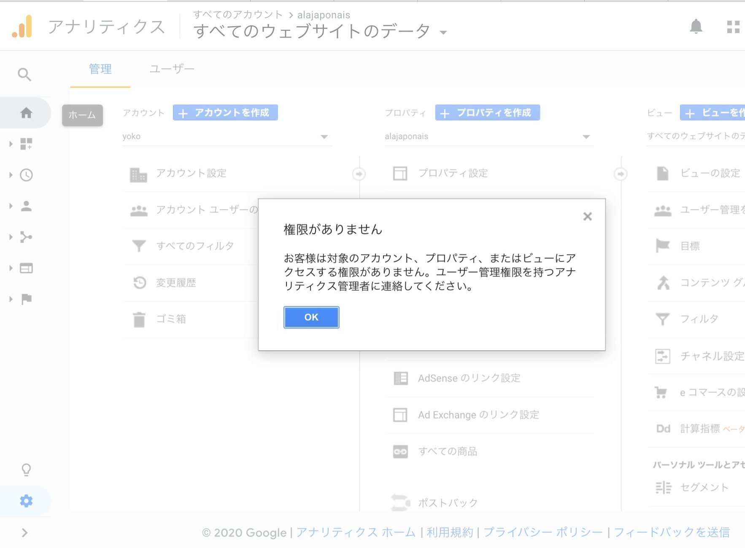Click the すべての商品 link icon
The width and height of the screenshot is (745, 548).
tap(400, 452)
